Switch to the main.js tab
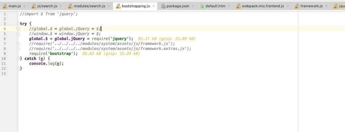This screenshot has height=132, width=345. coord(14,6)
